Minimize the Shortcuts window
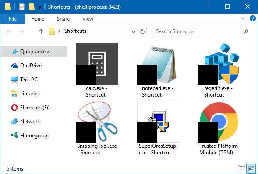The width and height of the screenshot is (258, 174). 208,7
